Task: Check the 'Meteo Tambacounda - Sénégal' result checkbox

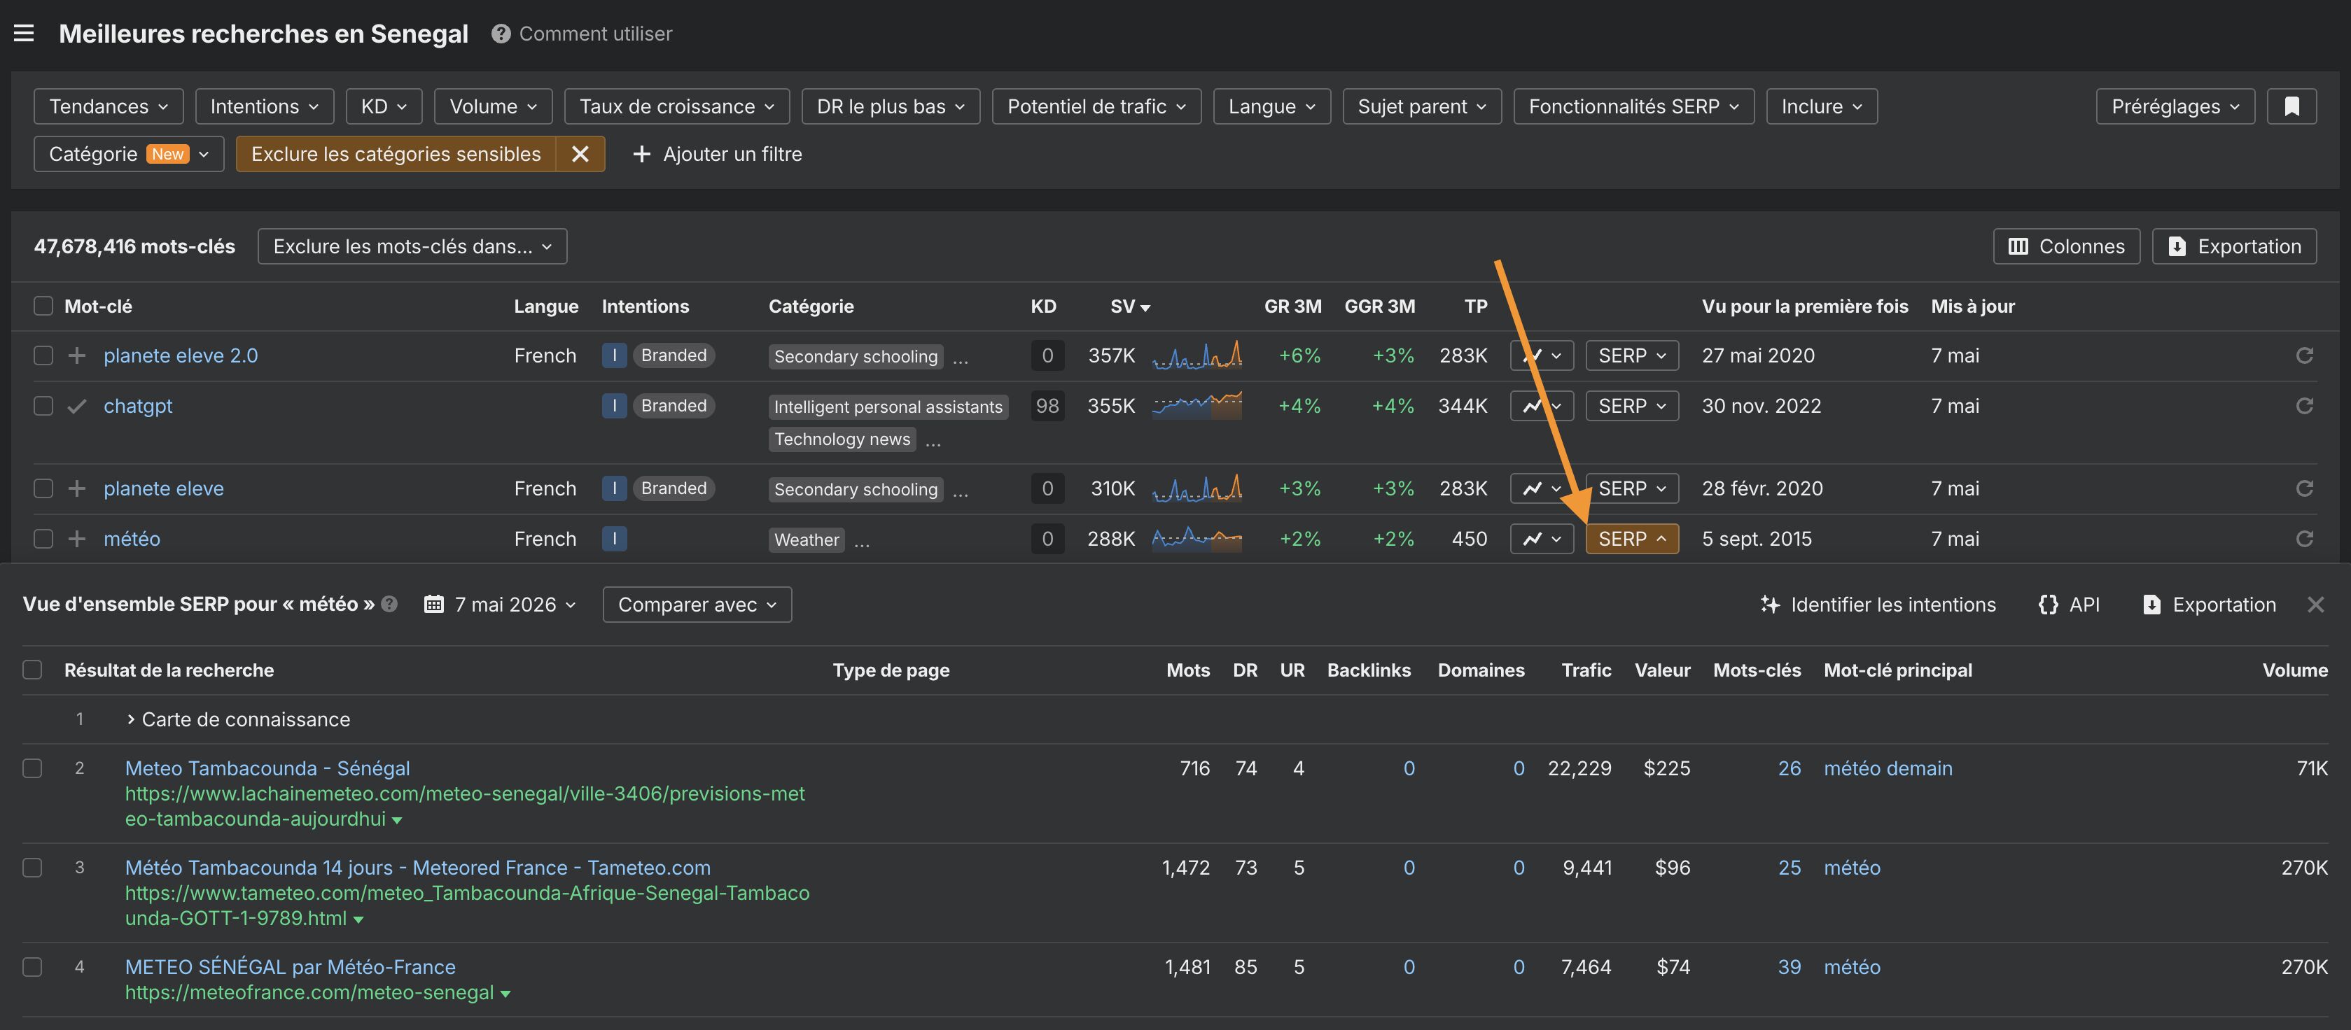Action: click(x=32, y=768)
